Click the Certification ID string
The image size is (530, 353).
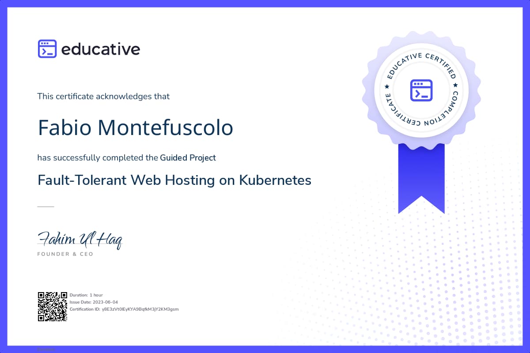click(x=124, y=309)
